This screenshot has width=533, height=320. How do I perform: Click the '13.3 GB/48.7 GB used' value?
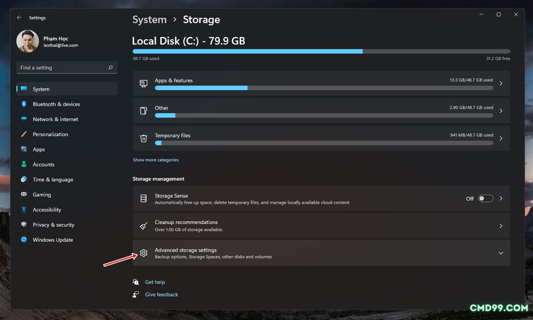point(471,80)
